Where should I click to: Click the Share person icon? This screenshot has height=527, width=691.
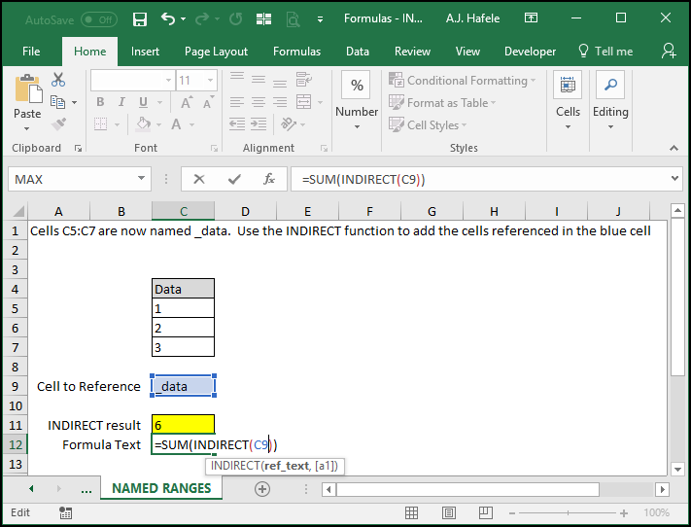click(x=669, y=51)
